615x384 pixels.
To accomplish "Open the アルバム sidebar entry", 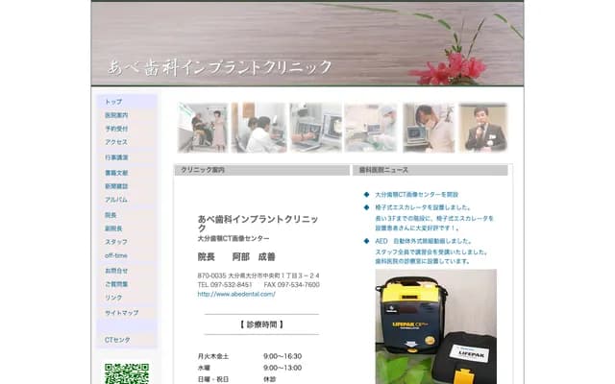I will 116,200.
